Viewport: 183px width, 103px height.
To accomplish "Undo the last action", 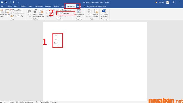I will coord(5,2).
